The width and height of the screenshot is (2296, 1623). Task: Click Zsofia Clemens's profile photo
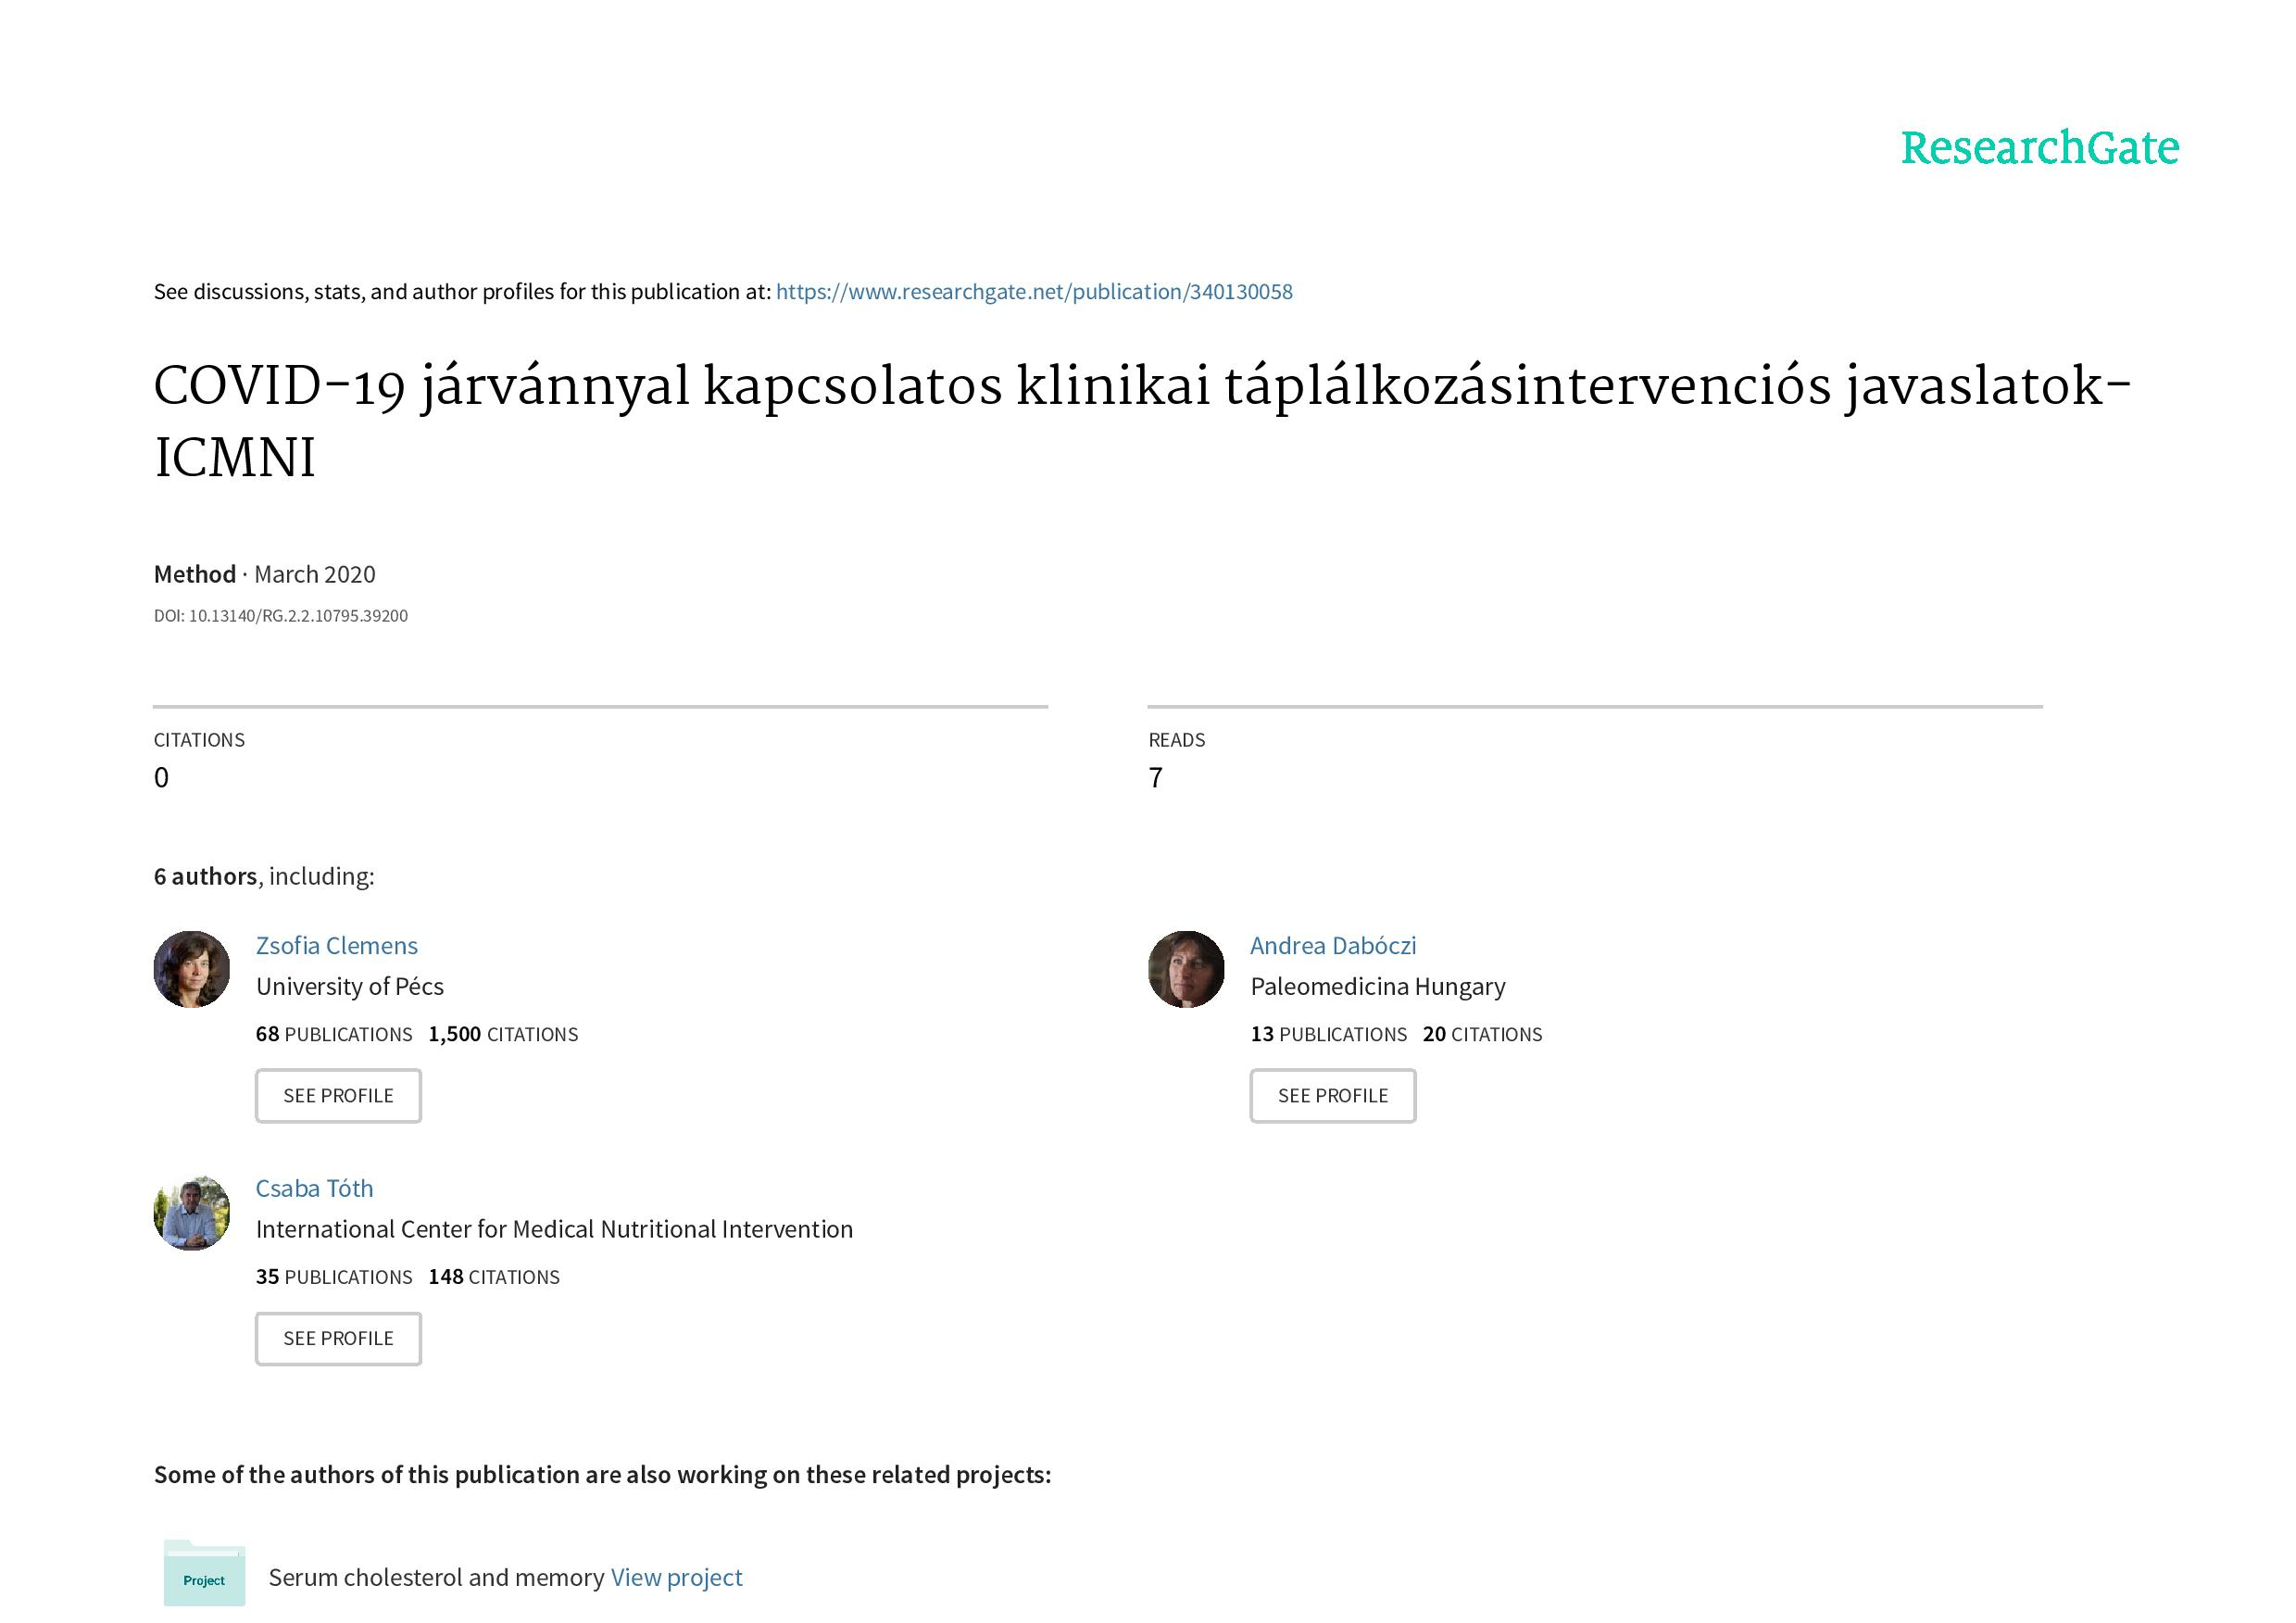pyautogui.click(x=191, y=969)
